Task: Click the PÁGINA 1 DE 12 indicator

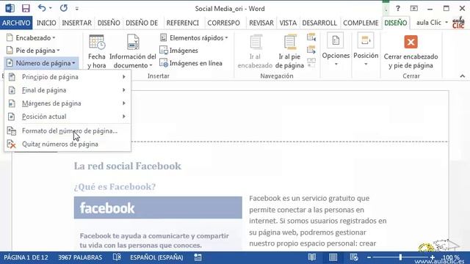Action: pos(26,257)
